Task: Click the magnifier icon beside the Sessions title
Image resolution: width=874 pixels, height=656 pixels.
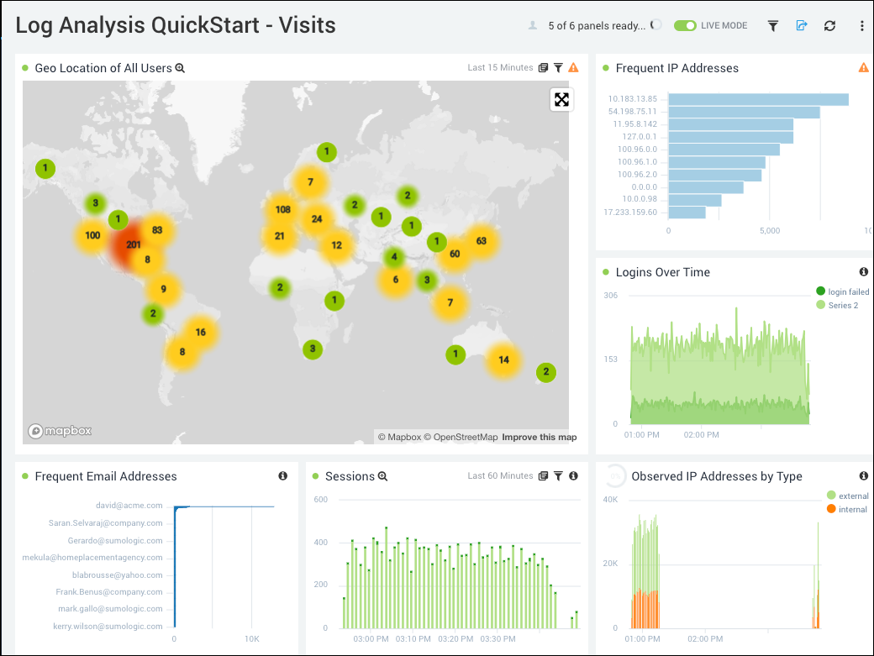Action: (382, 476)
